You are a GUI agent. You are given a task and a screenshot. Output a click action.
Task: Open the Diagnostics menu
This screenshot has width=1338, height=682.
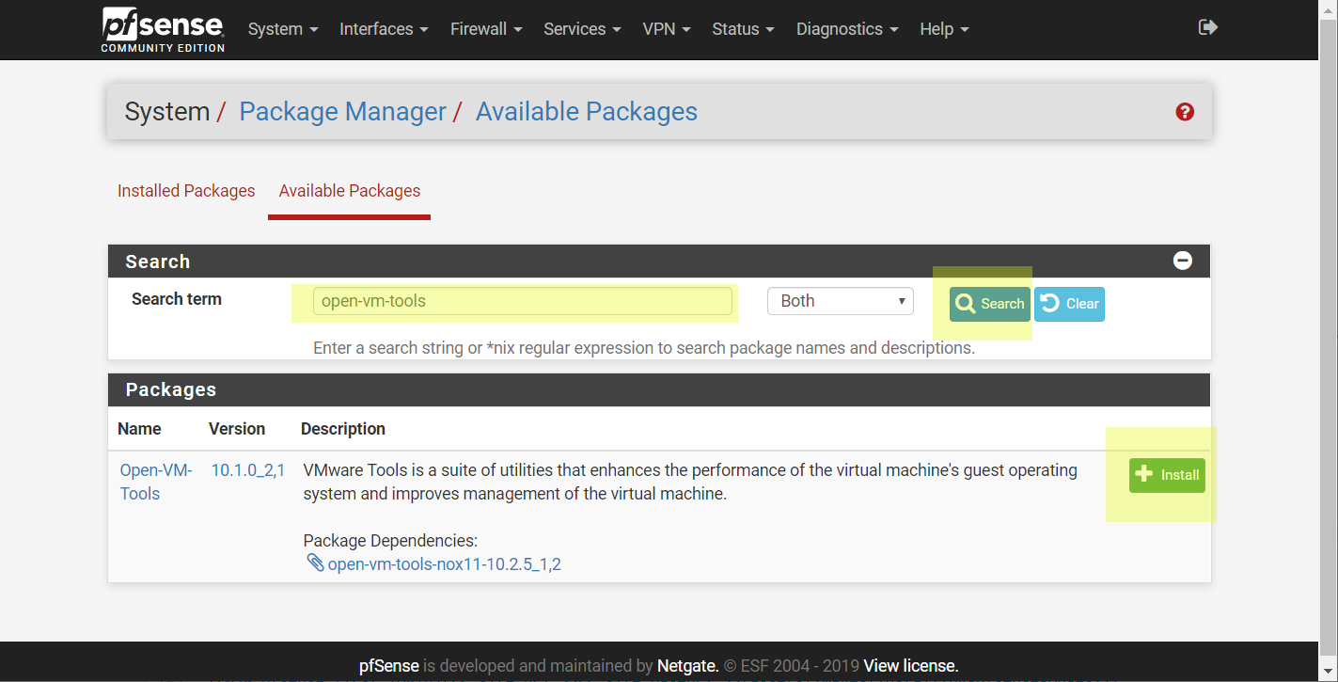point(847,29)
